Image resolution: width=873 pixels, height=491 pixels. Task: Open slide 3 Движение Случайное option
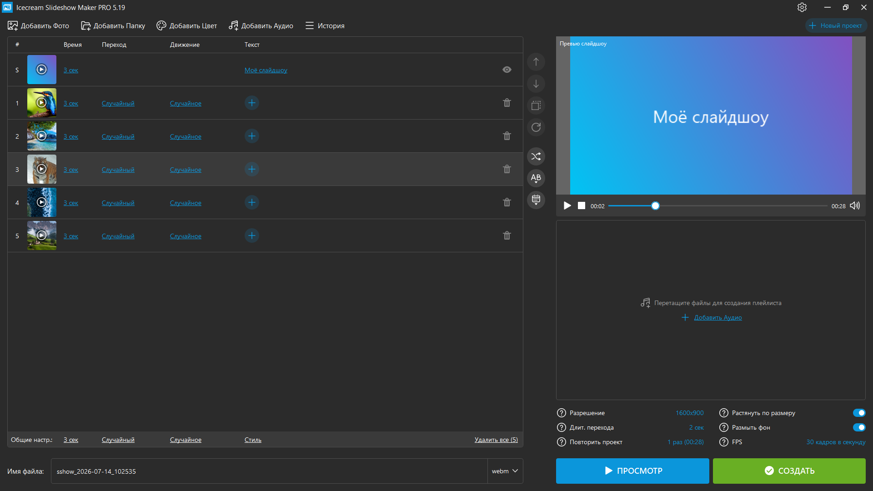pyautogui.click(x=186, y=170)
